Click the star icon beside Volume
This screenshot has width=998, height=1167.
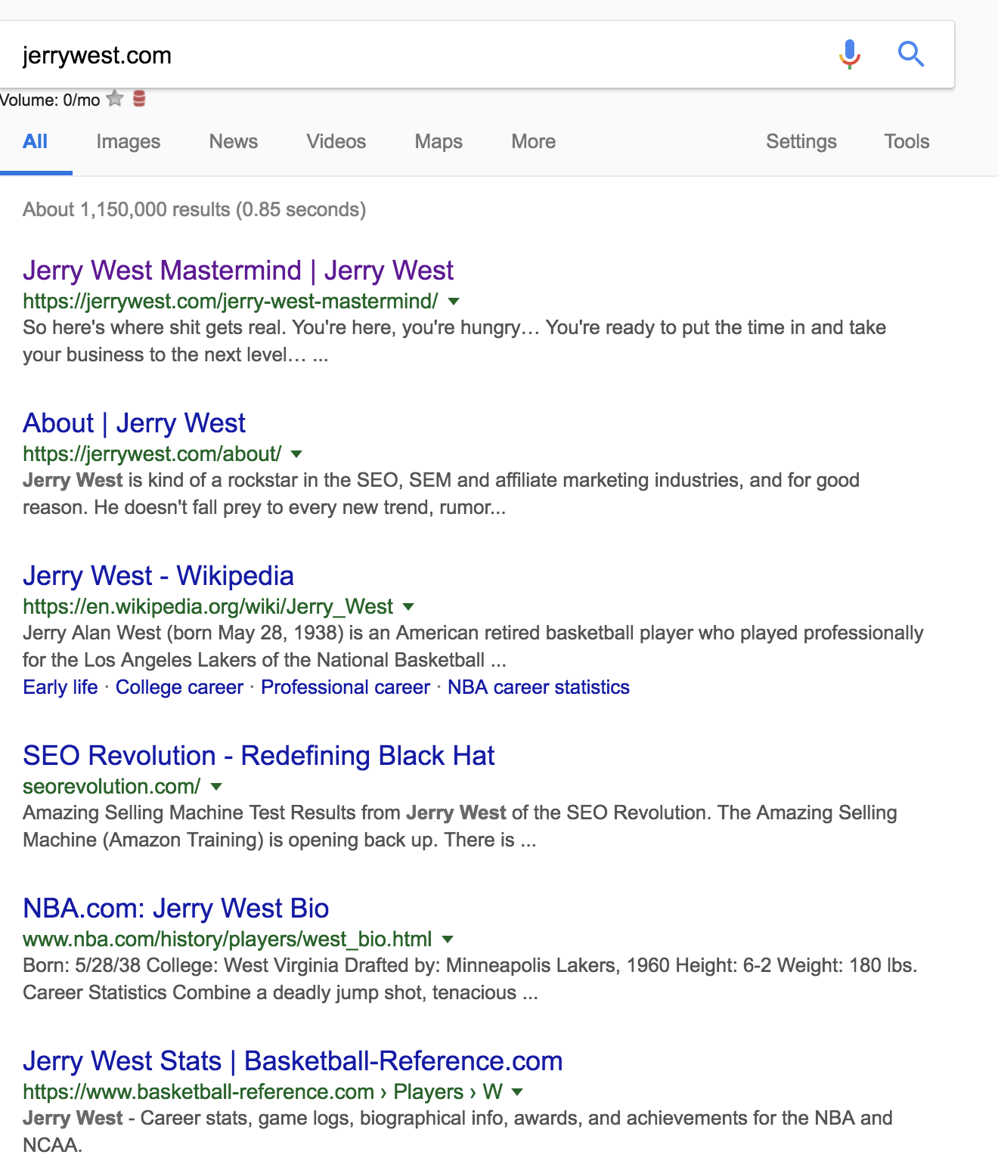tap(115, 99)
